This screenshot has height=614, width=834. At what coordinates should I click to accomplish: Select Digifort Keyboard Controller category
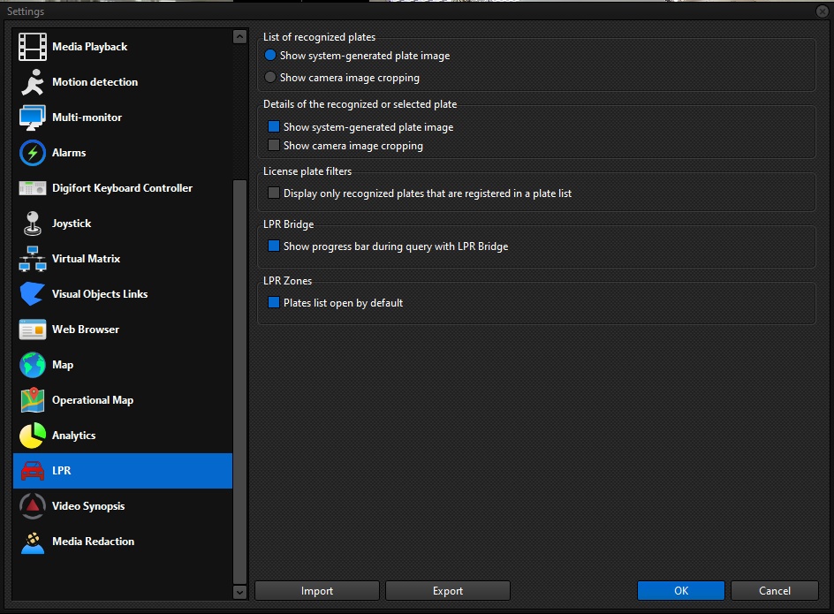point(123,188)
